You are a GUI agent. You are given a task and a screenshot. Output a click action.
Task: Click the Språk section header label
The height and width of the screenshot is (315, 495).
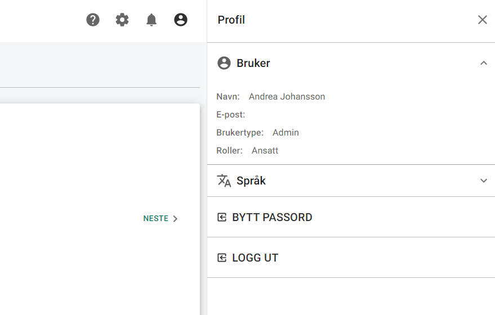click(251, 181)
